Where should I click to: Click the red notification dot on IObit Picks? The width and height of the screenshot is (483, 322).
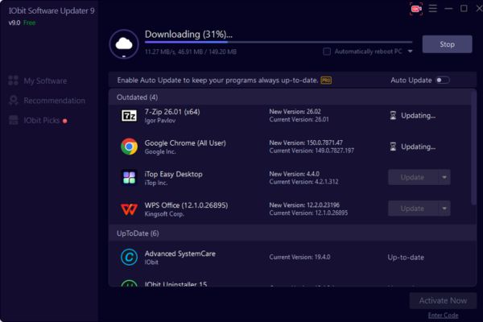64,121
